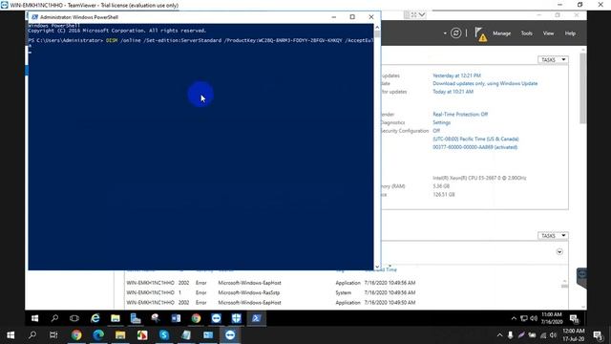Switch to PowerShell in remote taskbar
This screenshot has height=344, width=611.
(256, 318)
